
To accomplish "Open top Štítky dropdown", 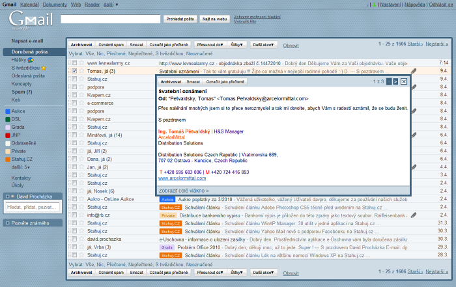I will 236,45.
